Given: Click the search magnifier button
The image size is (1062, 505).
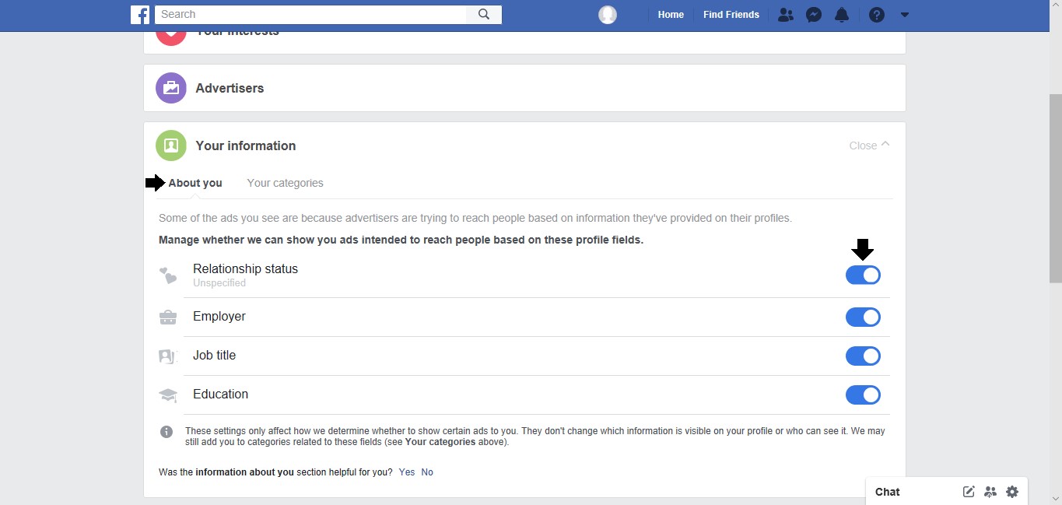Looking at the screenshot, I should pos(484,14).
